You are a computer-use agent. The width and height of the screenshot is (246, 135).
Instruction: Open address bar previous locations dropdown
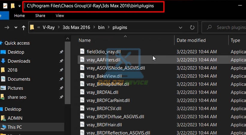pyautogui.click(x=180, y=28)
